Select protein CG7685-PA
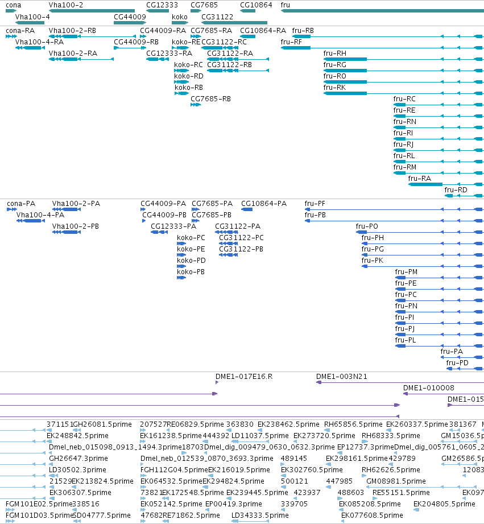 coord(212,204)
